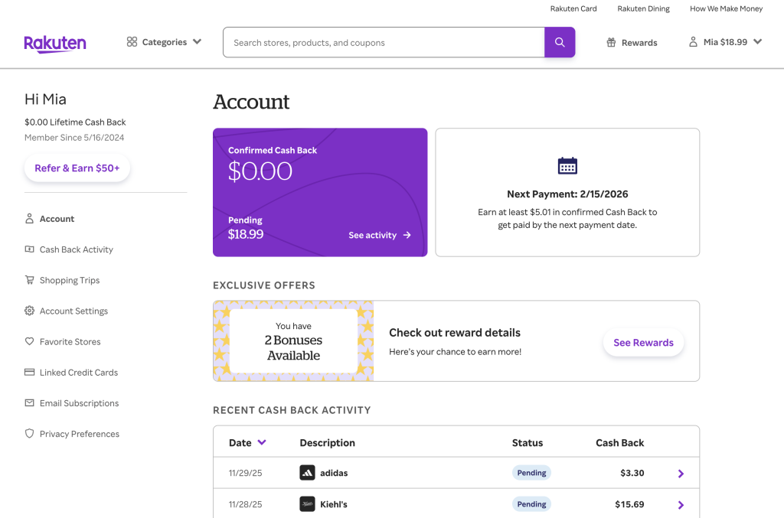
Task: Click the Rakuten logo
Action: (54, 43)
